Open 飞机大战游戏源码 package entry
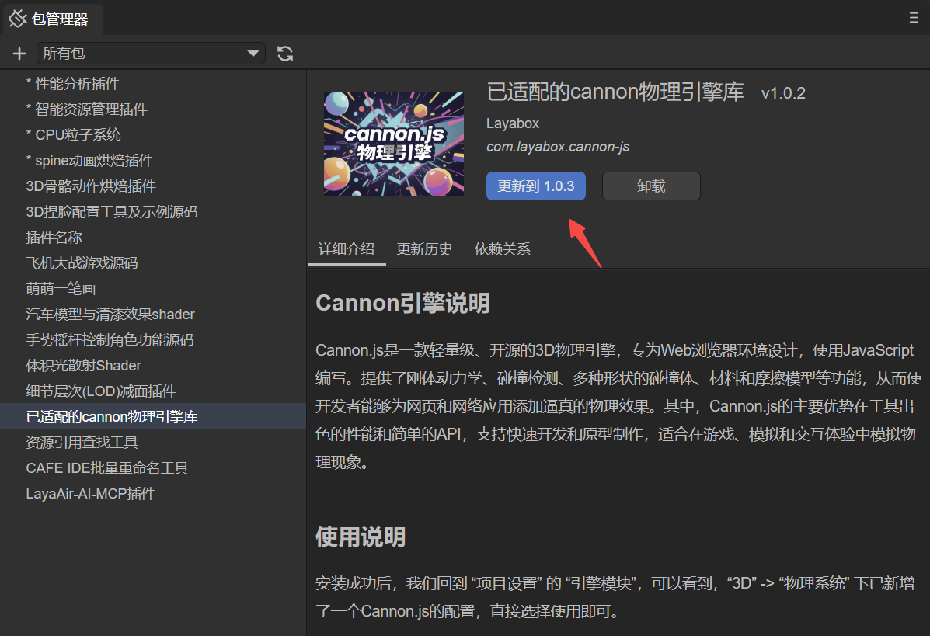 [82, 263]
